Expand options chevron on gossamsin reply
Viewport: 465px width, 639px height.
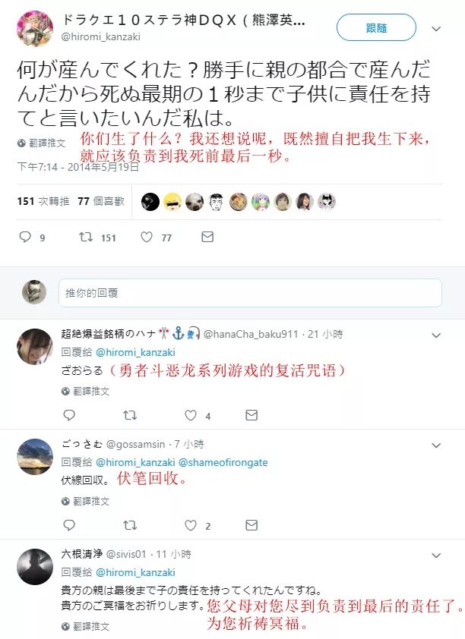436,445
